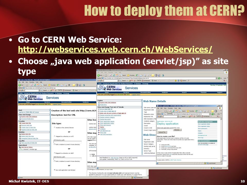Click Home icon in Web Site Database window

[x=117, y=75]
